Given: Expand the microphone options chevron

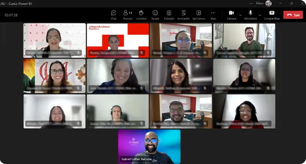Looking at the screenshot, I should 260,15.
